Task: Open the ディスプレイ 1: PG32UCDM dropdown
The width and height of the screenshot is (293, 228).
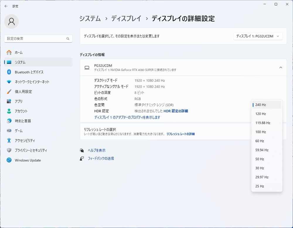Action: pyautogui.click(x=258, y=36)
